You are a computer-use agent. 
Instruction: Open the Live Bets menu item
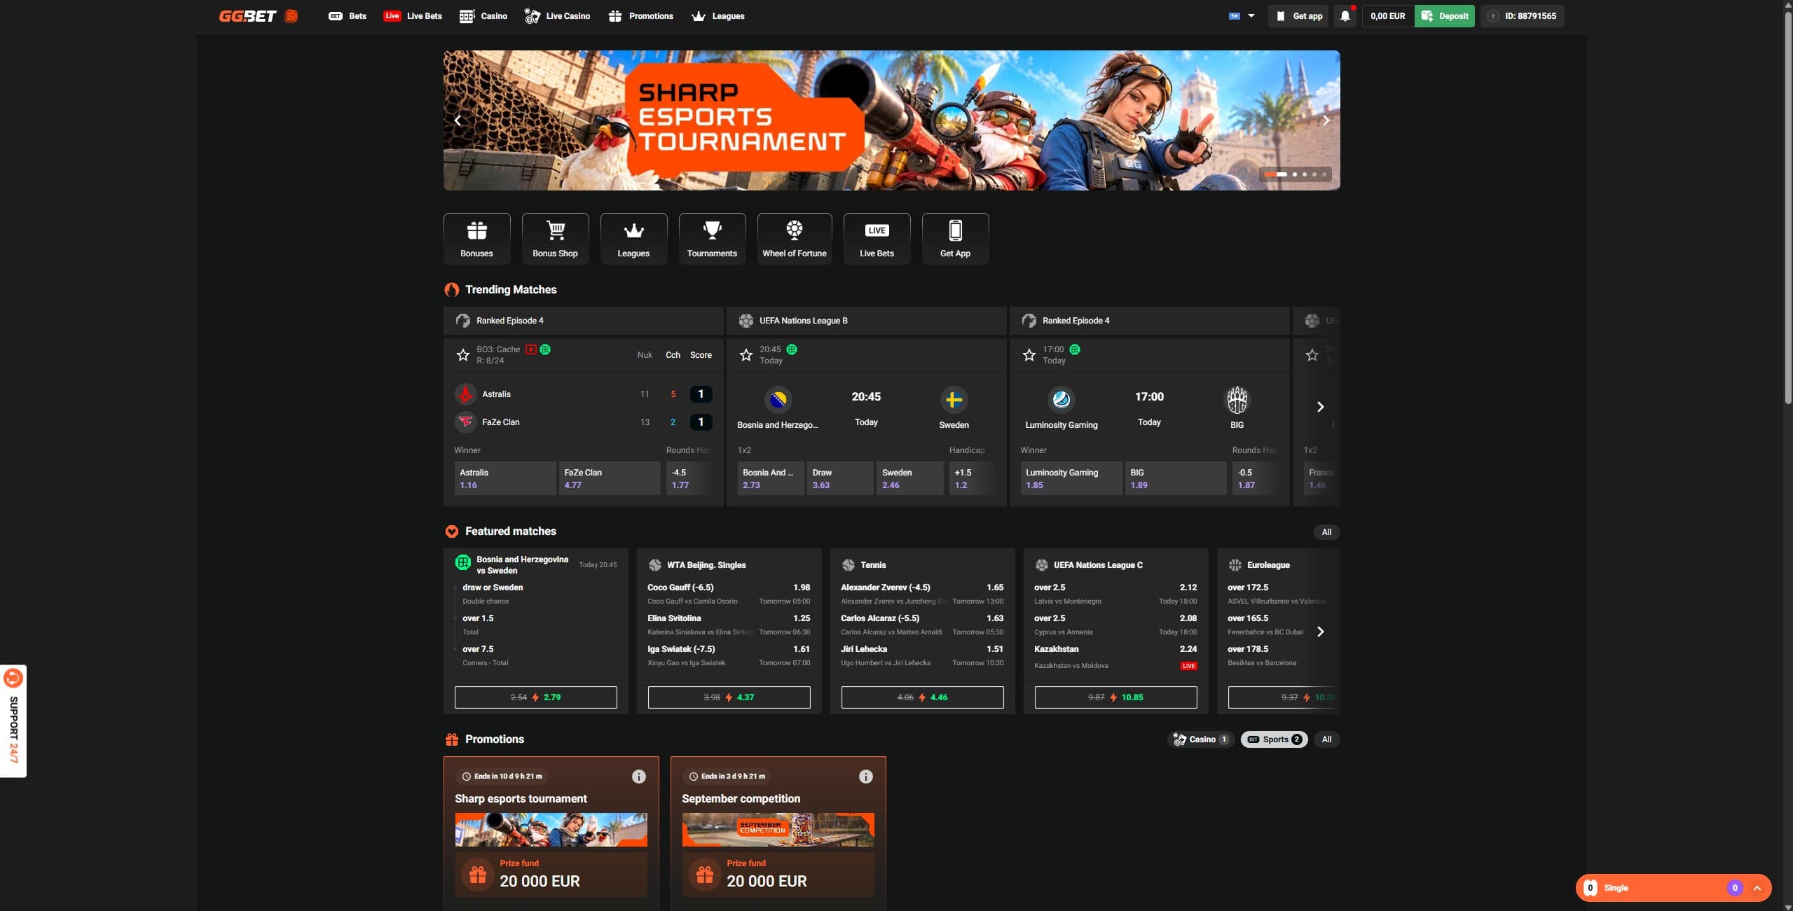[x=413, y=15]
